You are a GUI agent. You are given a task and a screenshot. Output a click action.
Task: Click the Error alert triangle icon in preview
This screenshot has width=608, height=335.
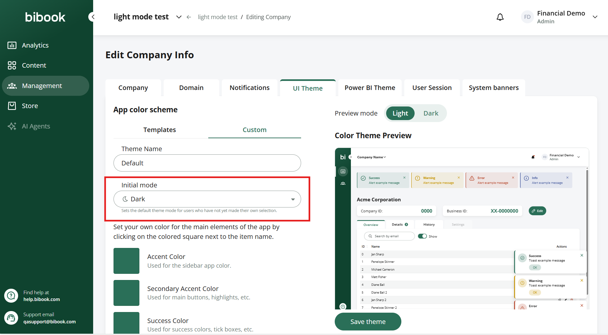click(x=472, y=178)
